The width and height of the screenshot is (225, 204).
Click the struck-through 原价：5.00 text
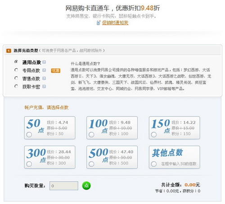(x=57, y=128)
